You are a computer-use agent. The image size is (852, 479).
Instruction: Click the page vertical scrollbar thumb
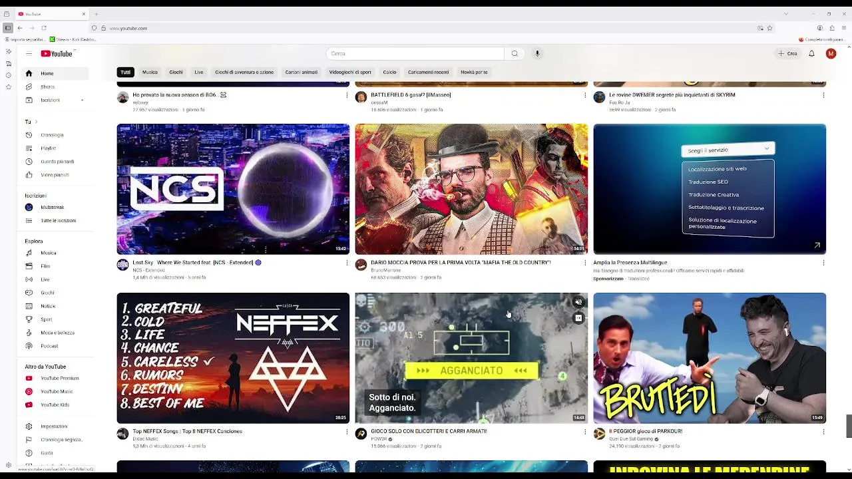click(849, 426)
